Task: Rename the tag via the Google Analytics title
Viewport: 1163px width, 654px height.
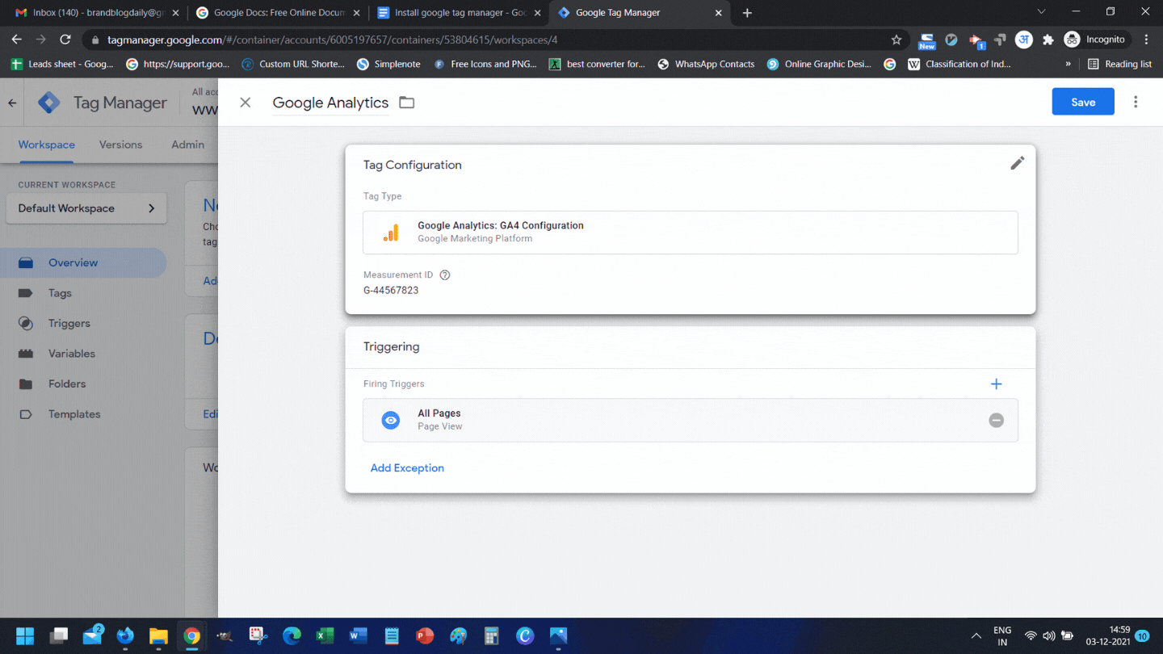Action: [330, 103]
